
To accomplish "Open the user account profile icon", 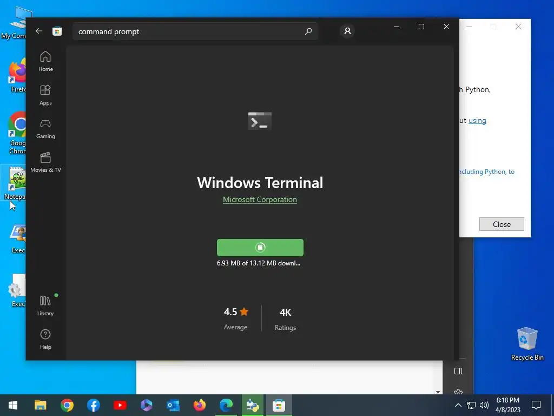I will point(347,31).
